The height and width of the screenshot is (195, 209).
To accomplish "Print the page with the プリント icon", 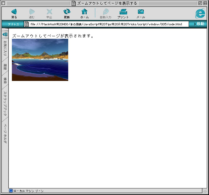I will point(123,12).
